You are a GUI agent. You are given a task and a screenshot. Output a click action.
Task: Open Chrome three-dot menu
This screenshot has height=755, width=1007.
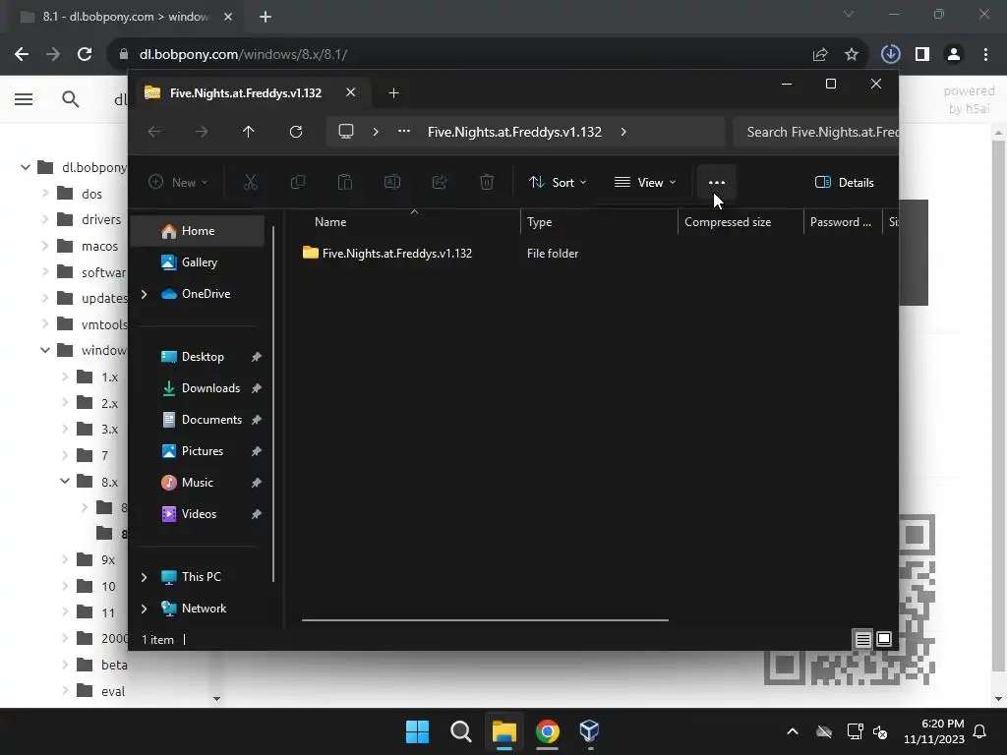(985, 55)
